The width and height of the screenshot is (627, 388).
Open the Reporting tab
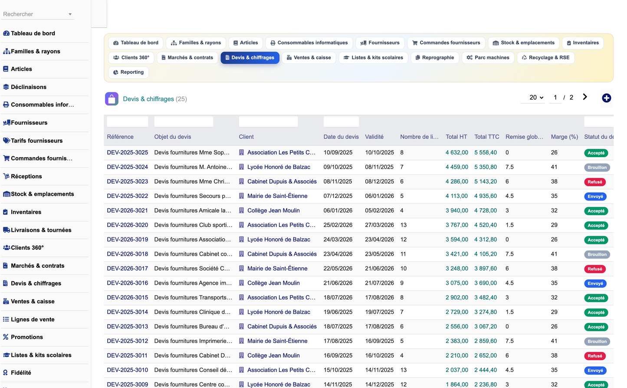point(128,72)
